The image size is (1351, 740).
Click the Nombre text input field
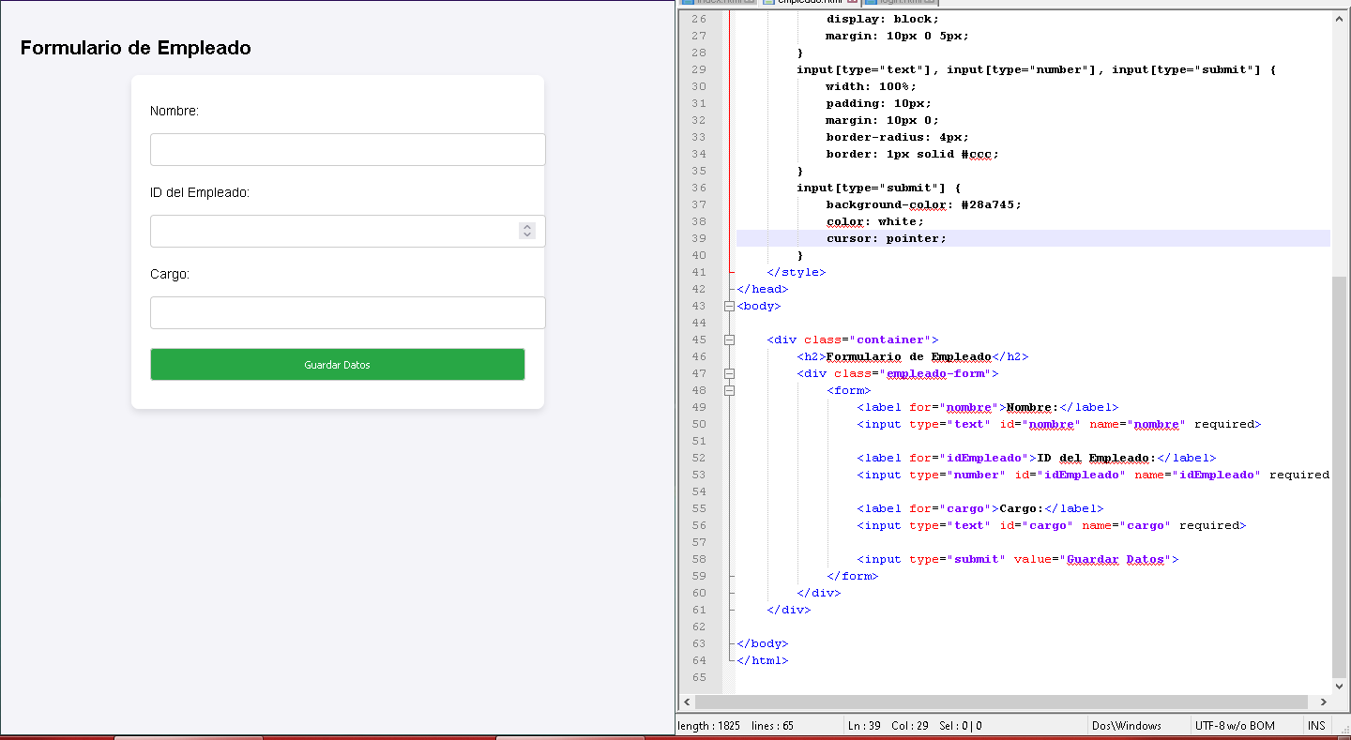click(347, 149)
